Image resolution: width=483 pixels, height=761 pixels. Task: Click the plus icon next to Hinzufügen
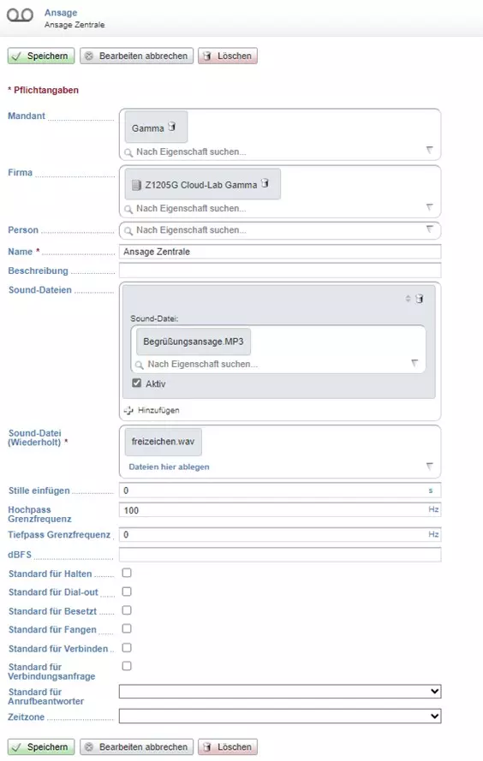pos(128,410)
